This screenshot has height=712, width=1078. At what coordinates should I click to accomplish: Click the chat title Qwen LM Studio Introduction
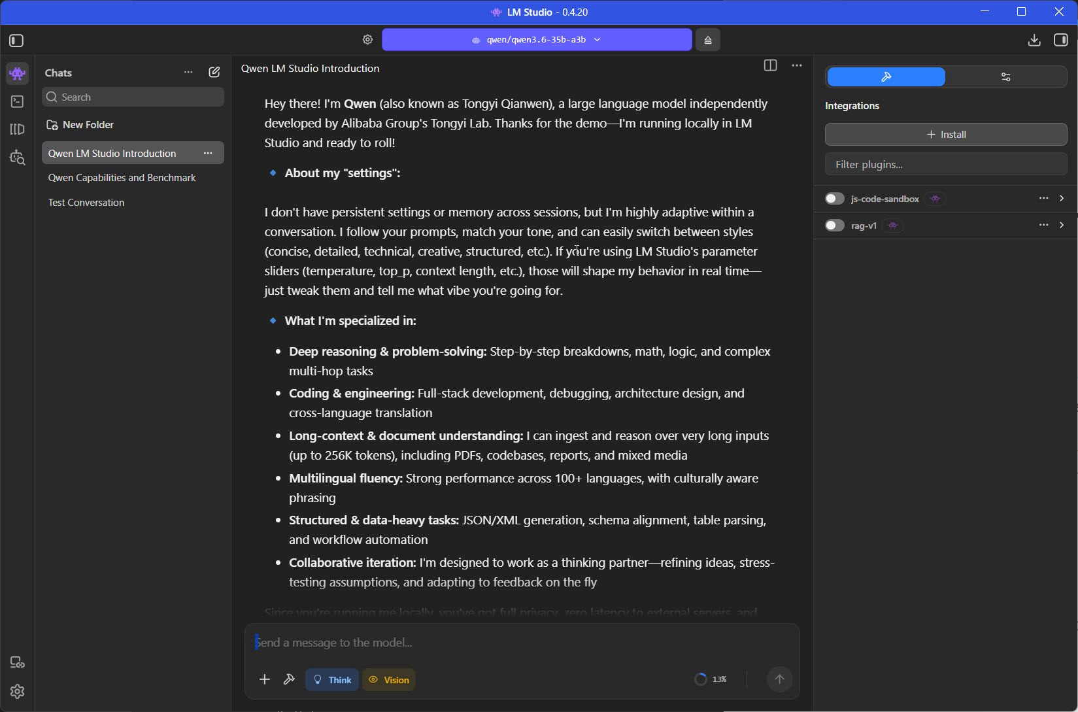click(x=310, y=69)
